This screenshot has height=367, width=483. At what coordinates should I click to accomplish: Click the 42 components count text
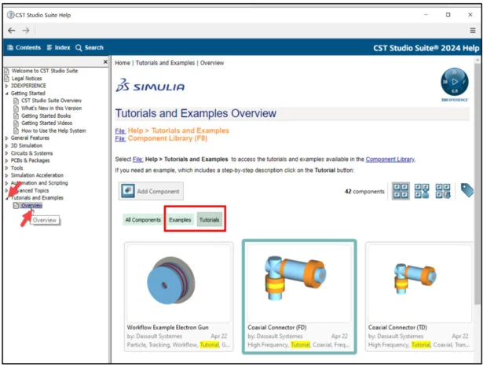tap(364, 191)
